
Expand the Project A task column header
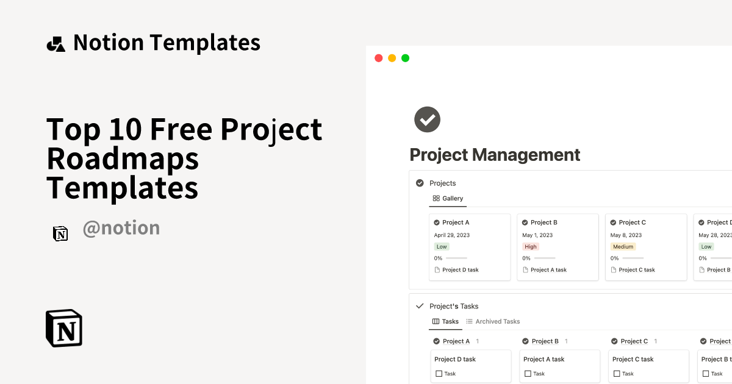456,341
